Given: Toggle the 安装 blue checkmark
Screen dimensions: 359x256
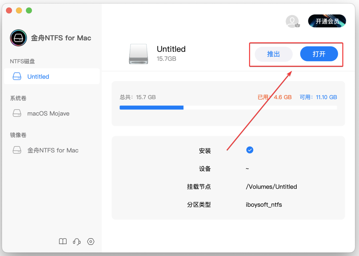Looking at the screenshot, I should click(x=250, y=150).
